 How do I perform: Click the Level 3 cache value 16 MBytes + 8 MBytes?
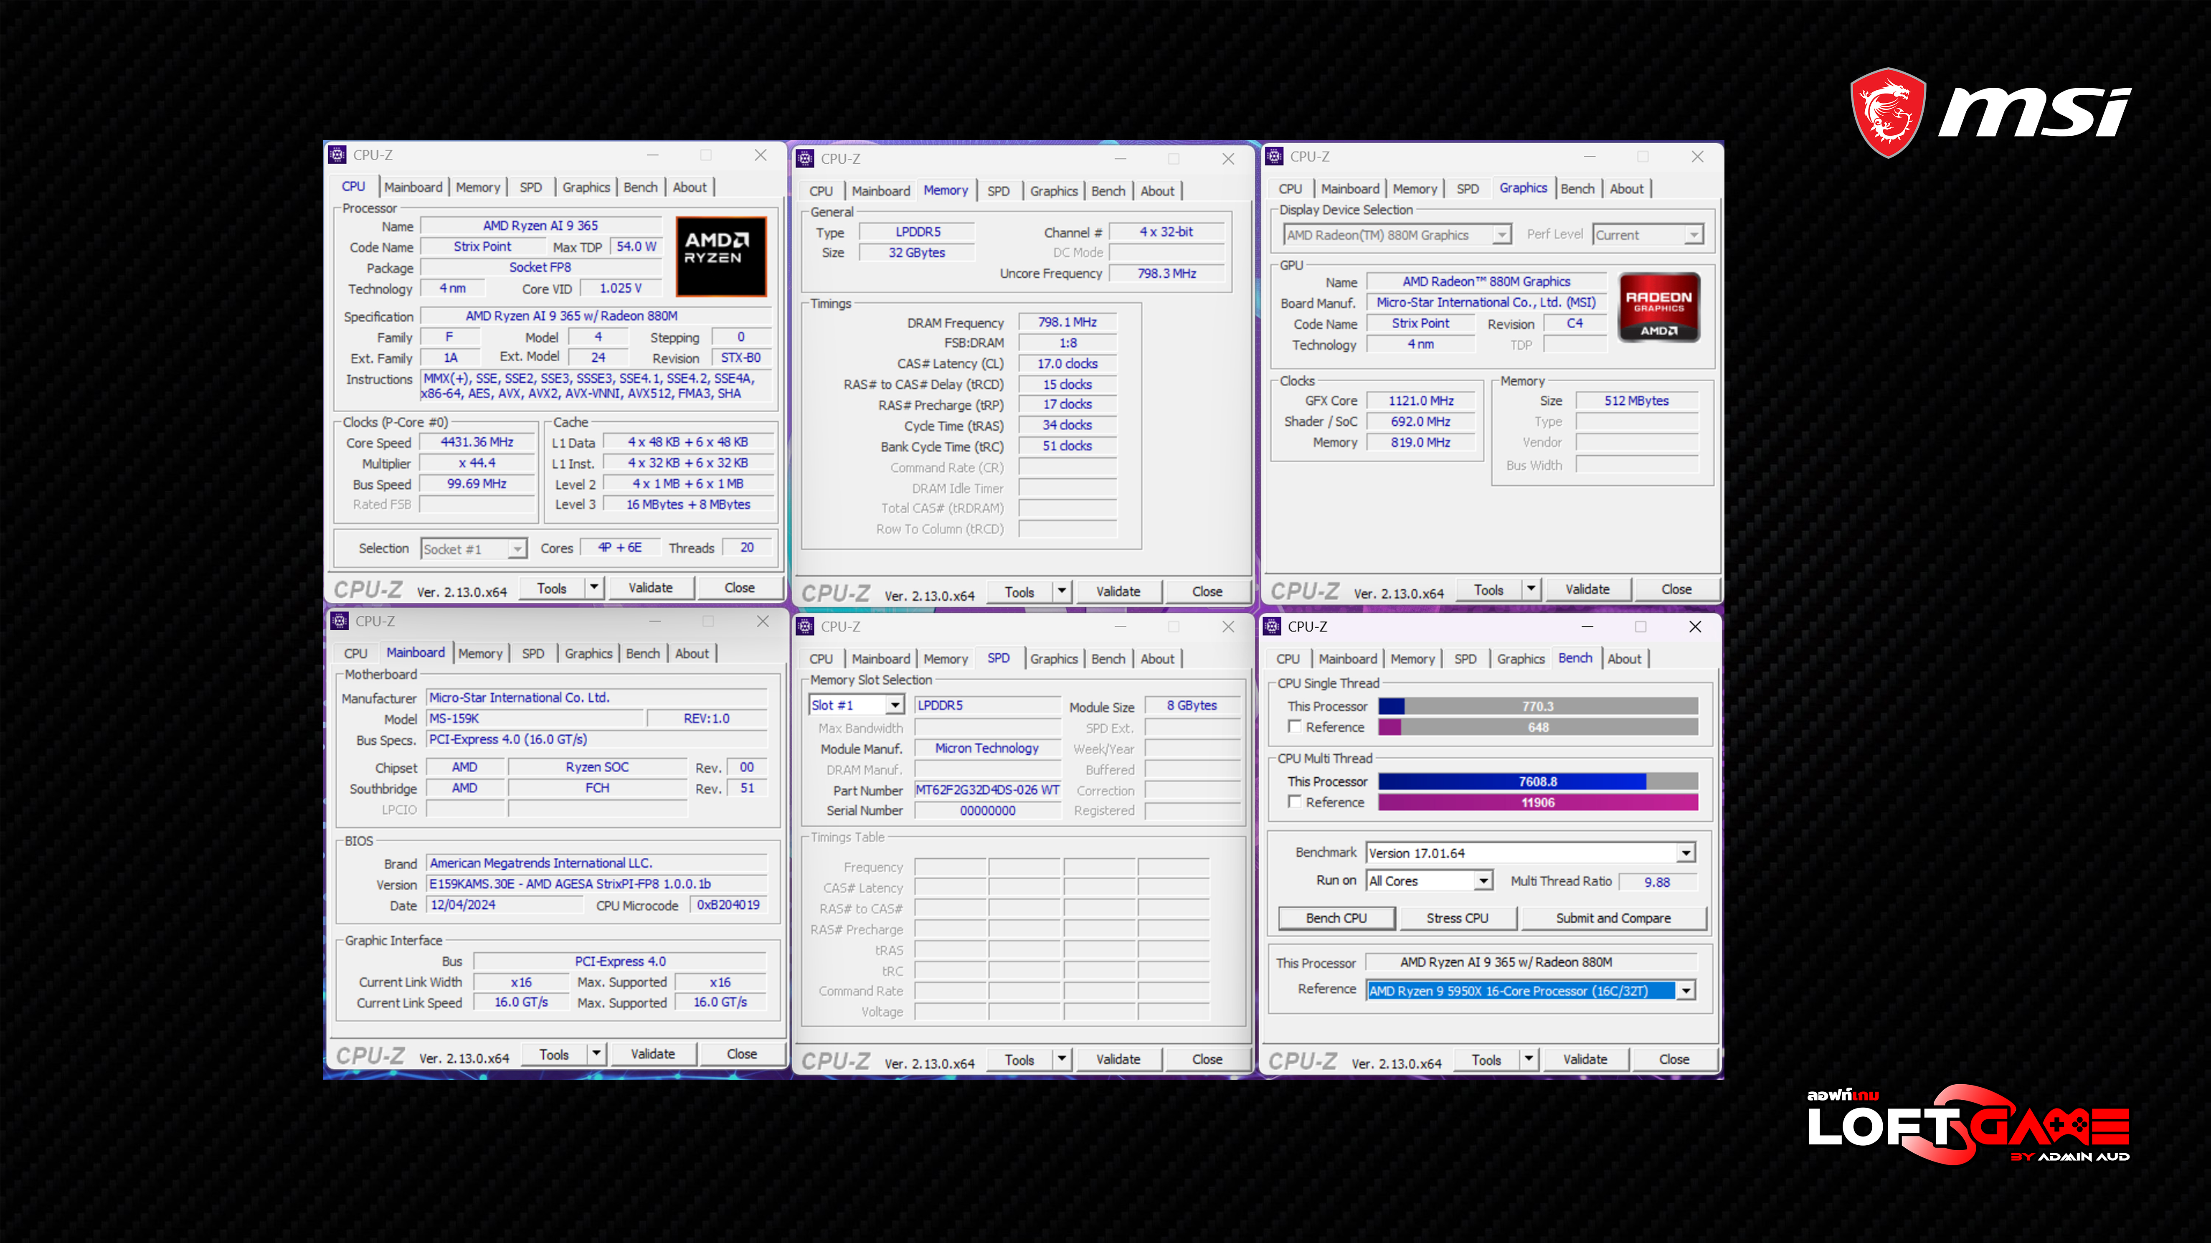(x=688, y=505)
